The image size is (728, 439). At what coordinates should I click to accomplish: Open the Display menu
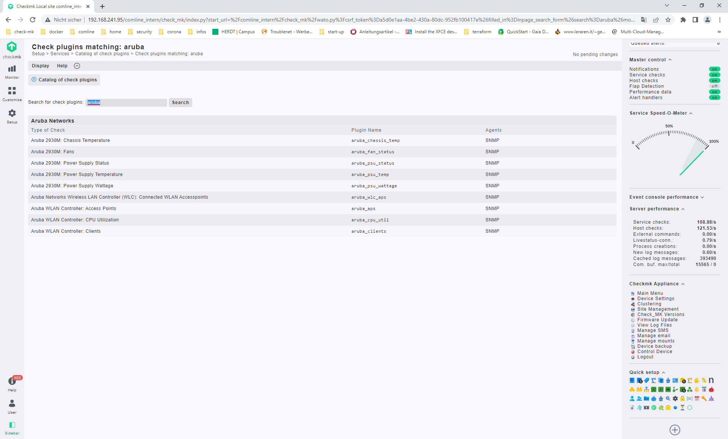coord(41,66)
